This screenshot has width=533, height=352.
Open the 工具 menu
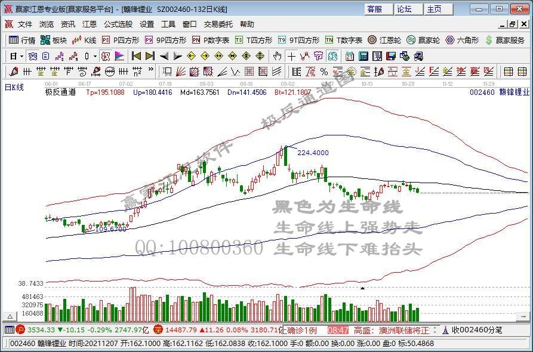[x=168, y=24]
